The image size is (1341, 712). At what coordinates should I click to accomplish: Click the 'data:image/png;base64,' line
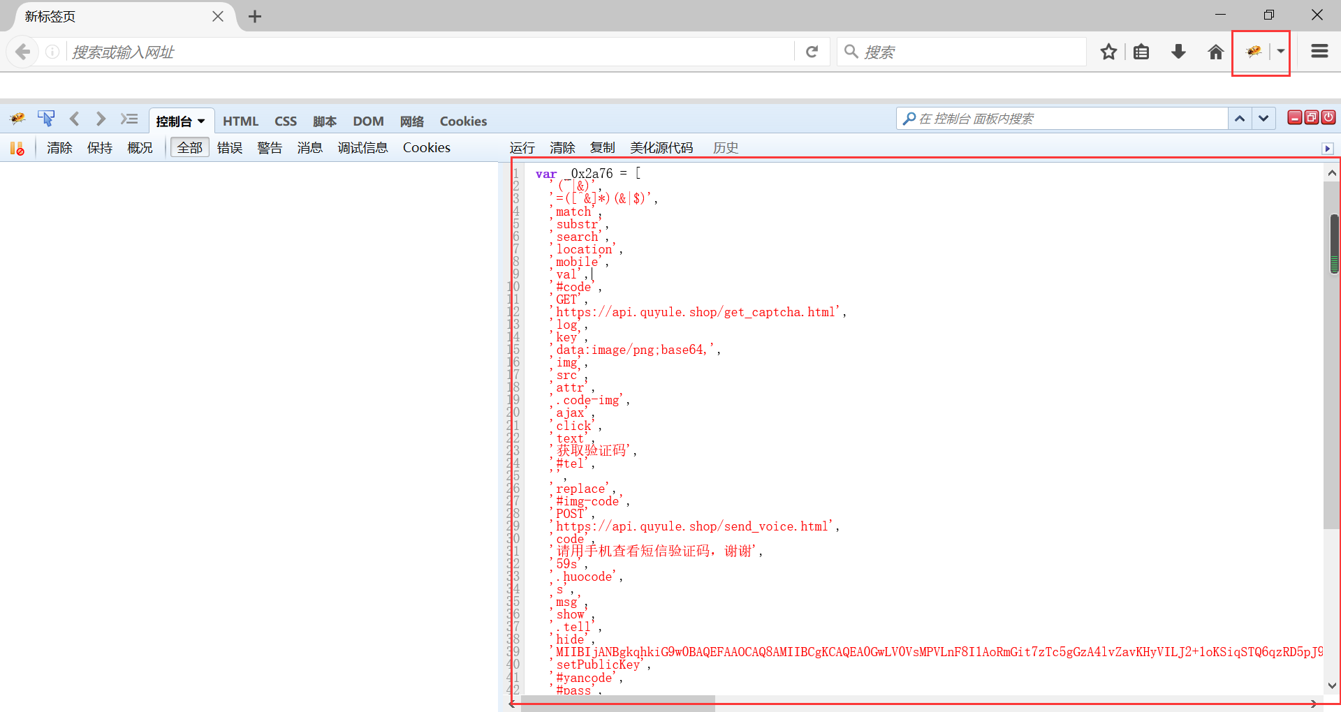click(635, 350)
